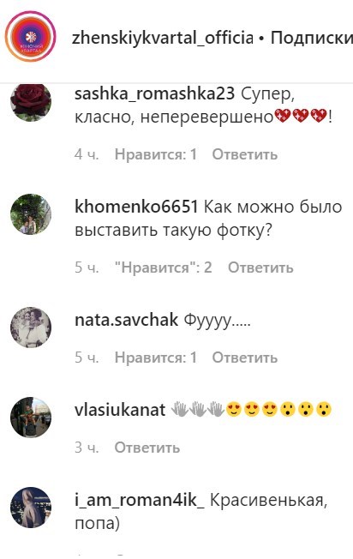Click the Подписки following button

click(312, 38)
